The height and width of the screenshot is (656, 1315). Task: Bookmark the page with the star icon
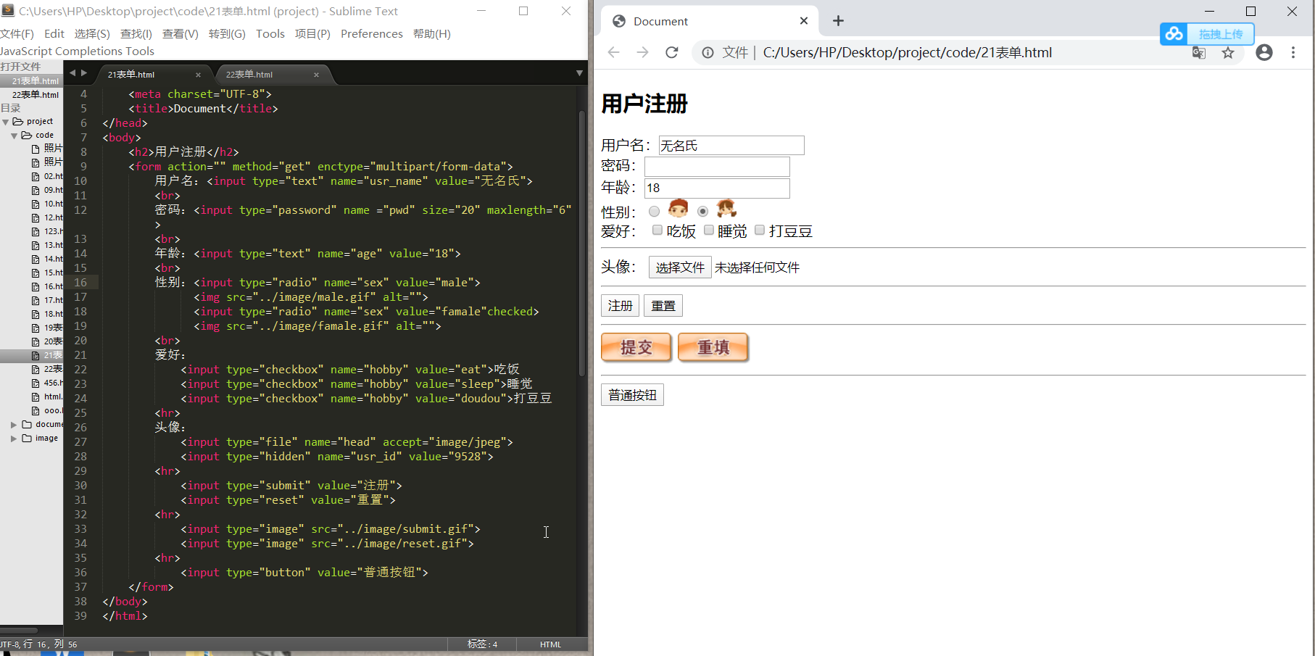[1228, 52]
